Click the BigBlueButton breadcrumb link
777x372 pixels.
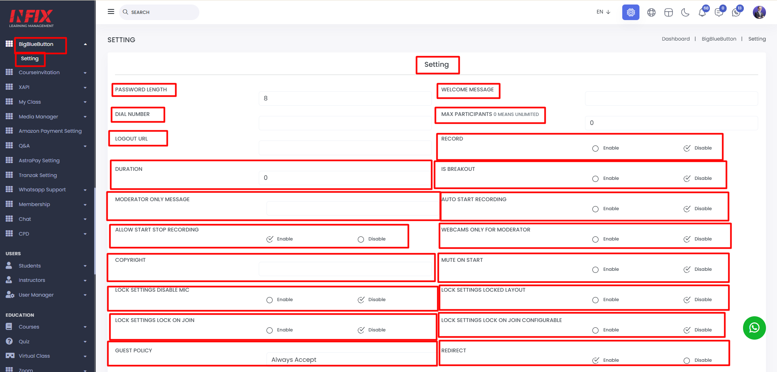tap(719, 39)
